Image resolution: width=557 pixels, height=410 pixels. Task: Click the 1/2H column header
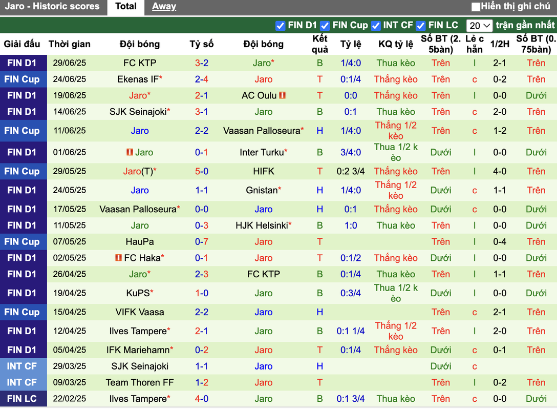[500, 44]
